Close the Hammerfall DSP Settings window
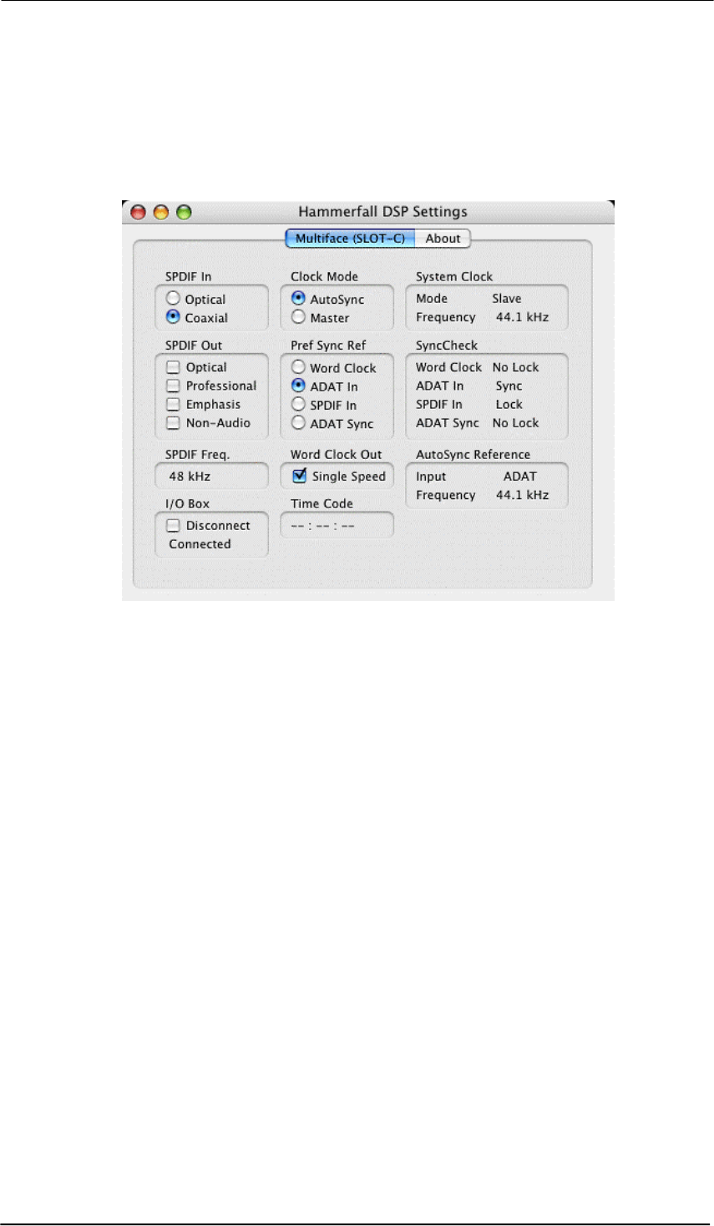 [x=139, y=212]
